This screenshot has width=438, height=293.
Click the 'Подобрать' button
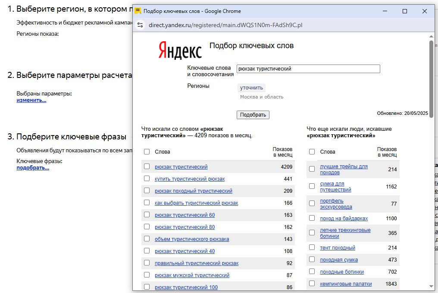click(253, 115)
